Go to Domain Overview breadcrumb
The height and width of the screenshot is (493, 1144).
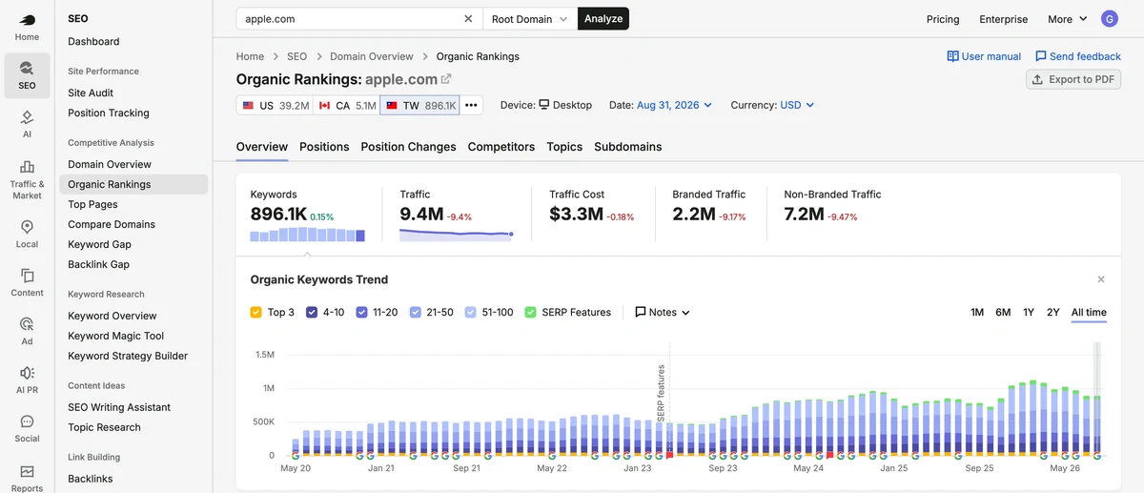[372, 56]
